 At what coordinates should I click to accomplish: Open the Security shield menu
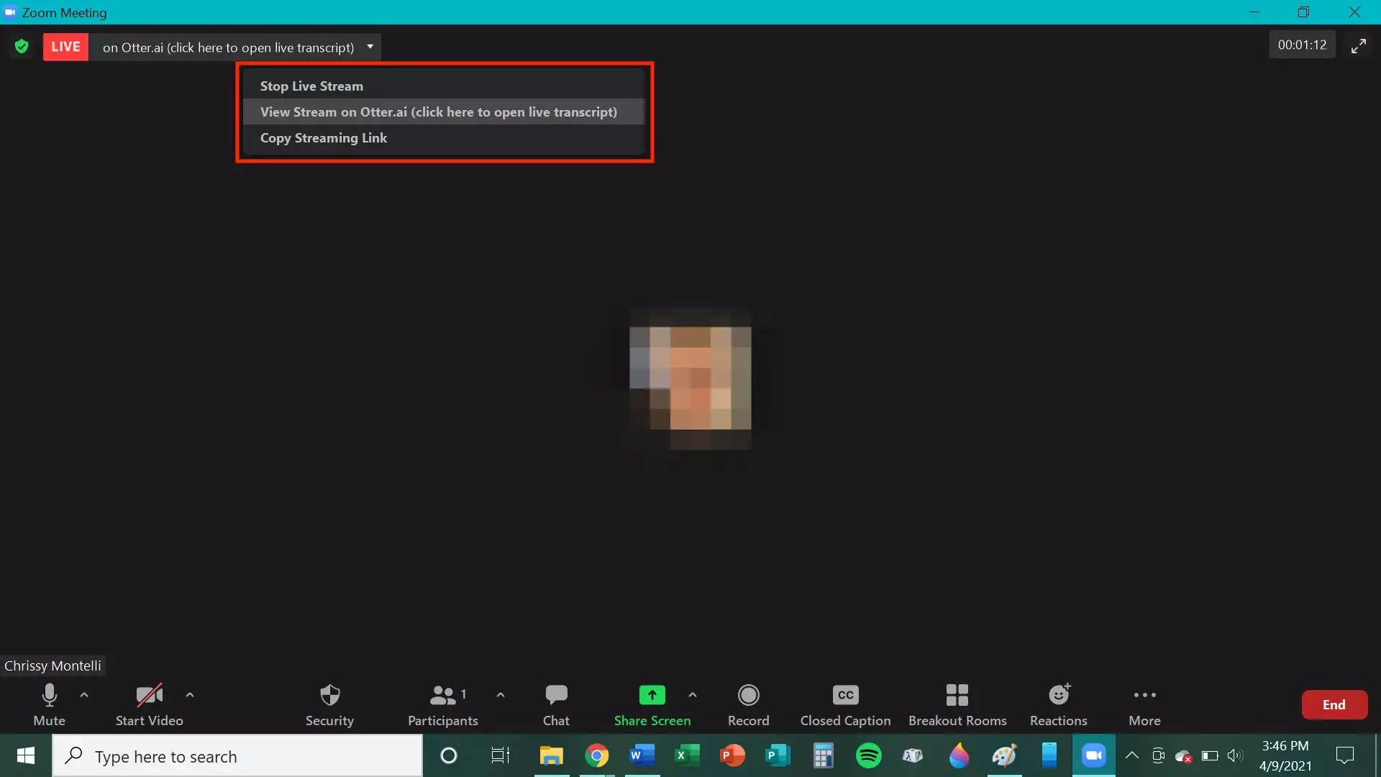click(329, 705)
